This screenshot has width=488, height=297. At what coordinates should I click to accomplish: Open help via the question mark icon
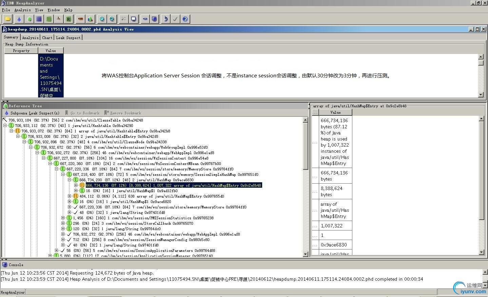[x=185, y=19]
